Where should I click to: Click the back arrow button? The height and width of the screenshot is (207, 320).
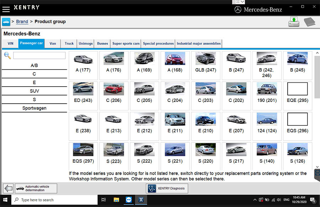[x=8, y=188]
